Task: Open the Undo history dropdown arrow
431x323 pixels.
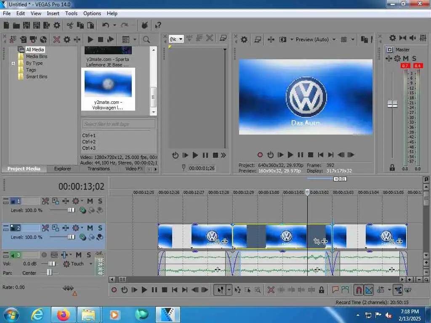Action: [x=114, y=25]
